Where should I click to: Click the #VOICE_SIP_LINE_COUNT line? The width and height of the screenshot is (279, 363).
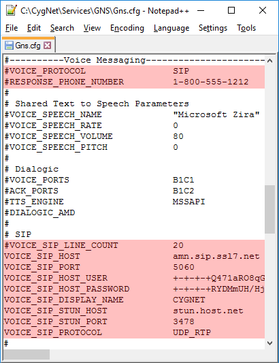(x=134, y=245)
